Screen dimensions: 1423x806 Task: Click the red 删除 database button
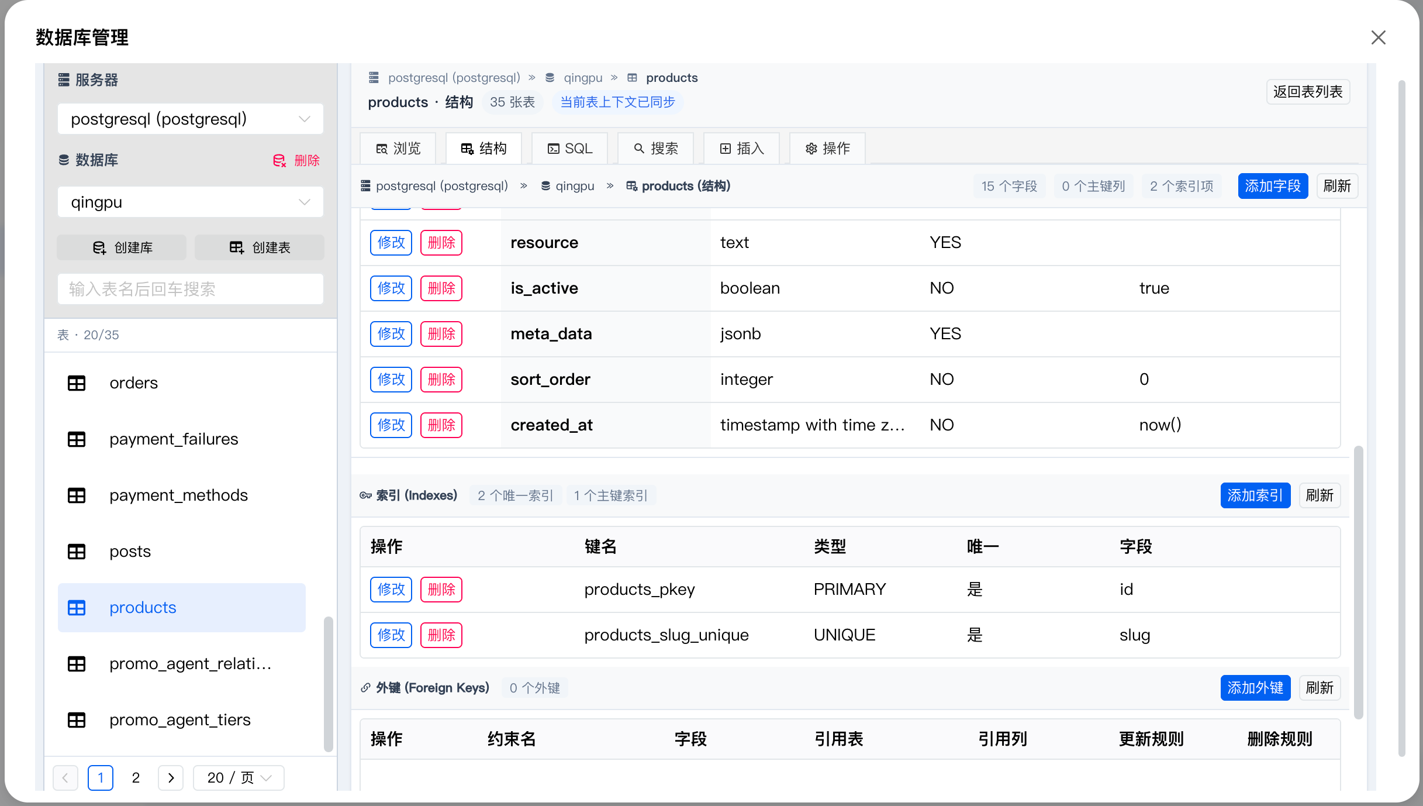(296, 160)
